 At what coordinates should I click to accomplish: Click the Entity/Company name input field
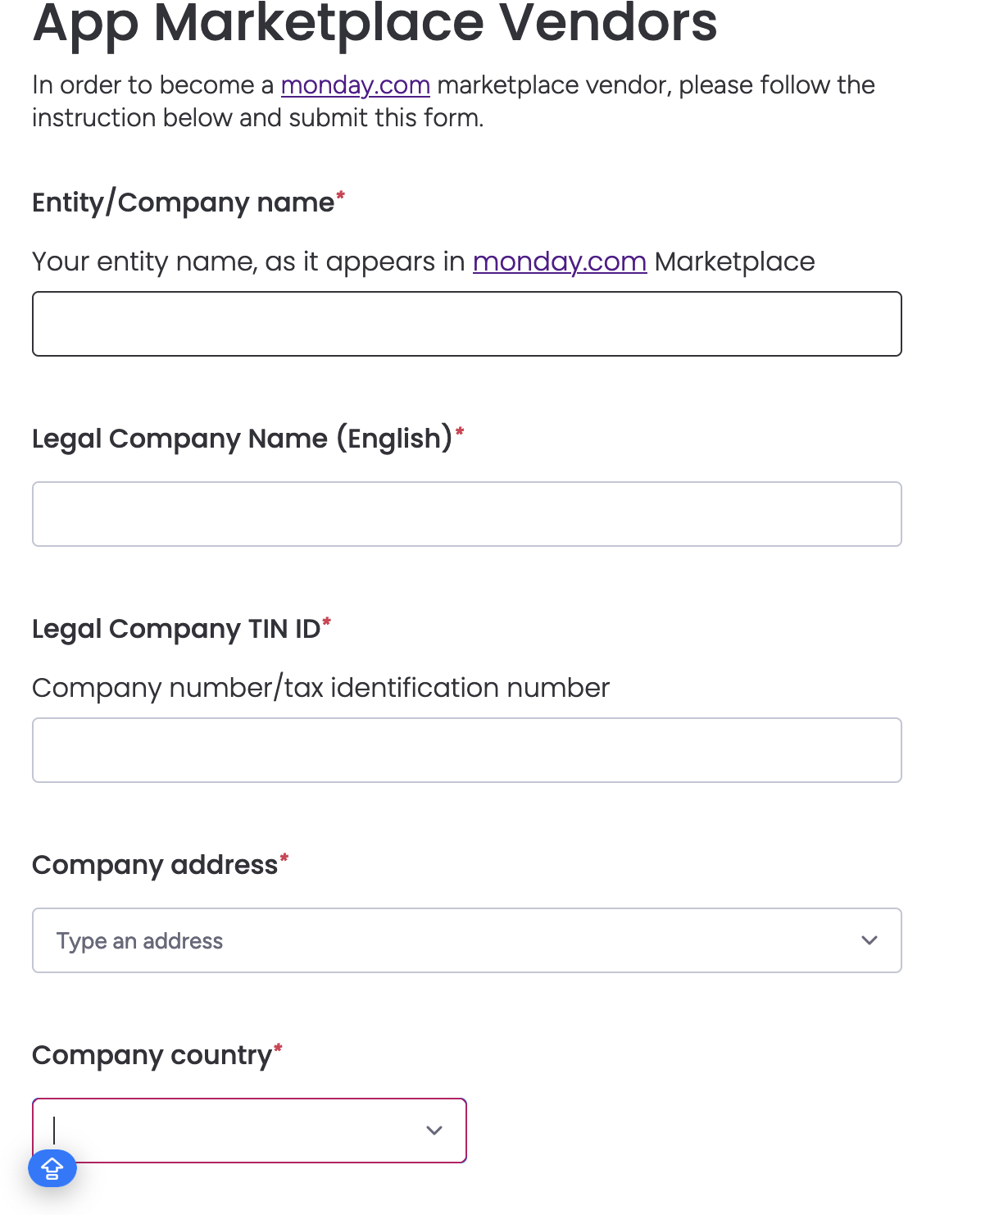tap(467, 324)
